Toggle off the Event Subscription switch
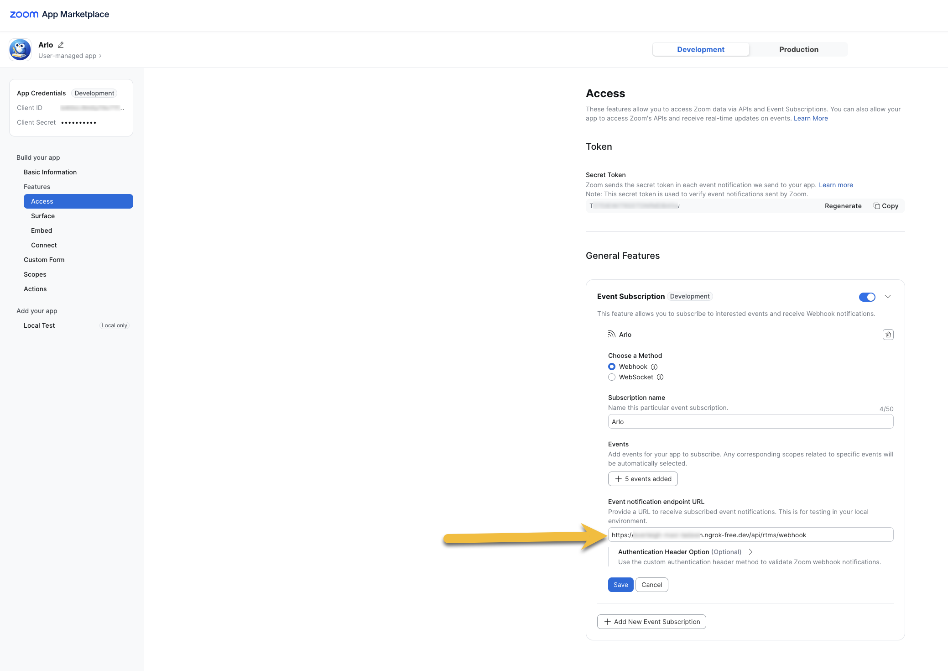Image resolution: width=948 pixels, height=671 pixels. pos(867,297)
